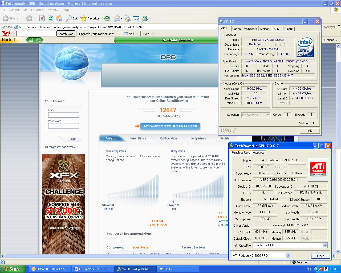The height and width of the screenshot is (273, 341).
Task: Click I forgot my password link
Action: 61,147
